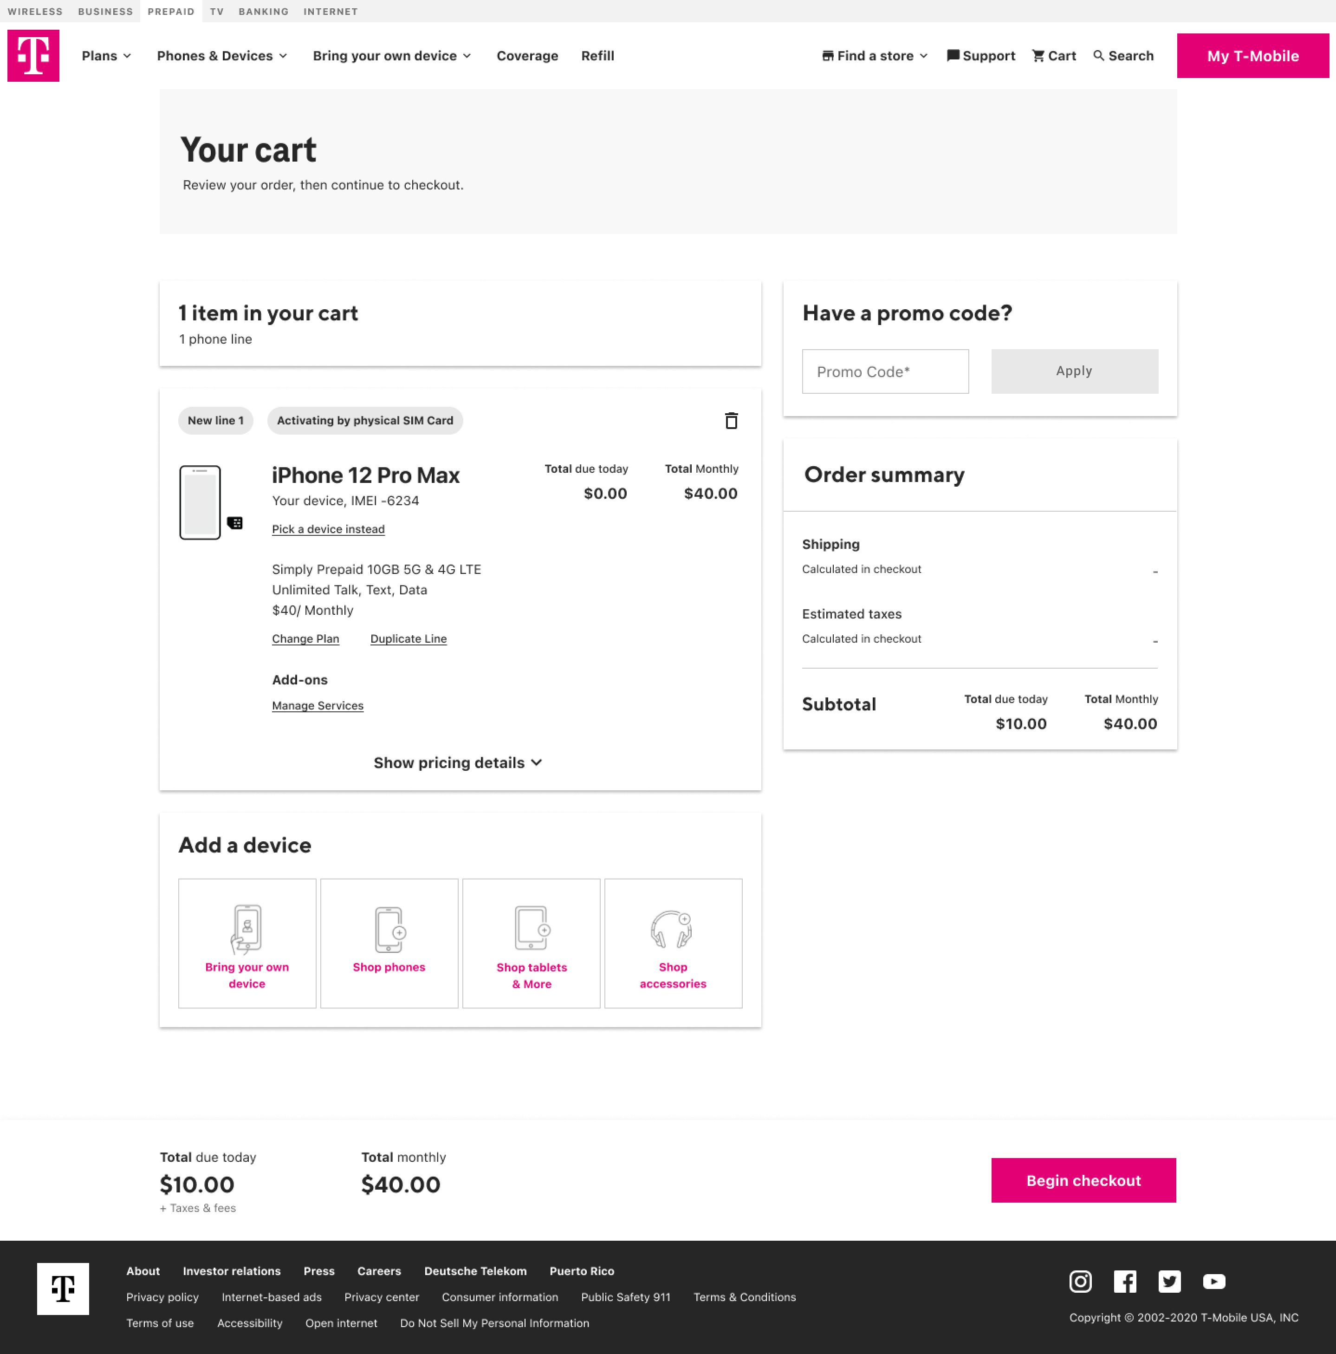Image resolution: width=1336 pixels, height=1354 pixels.
Task: Open the Coverage menu item
Action: click(527, 56)
